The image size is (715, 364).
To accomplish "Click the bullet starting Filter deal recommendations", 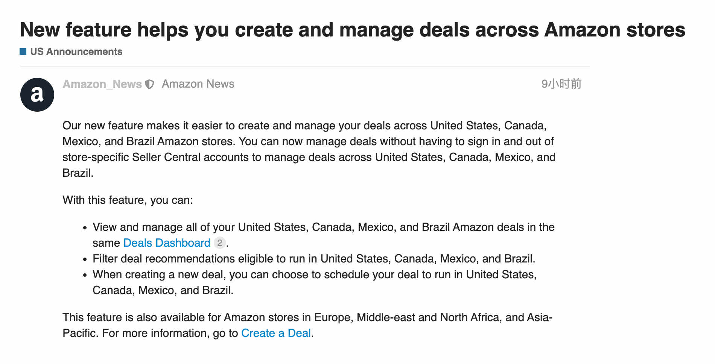I will 314,259.
